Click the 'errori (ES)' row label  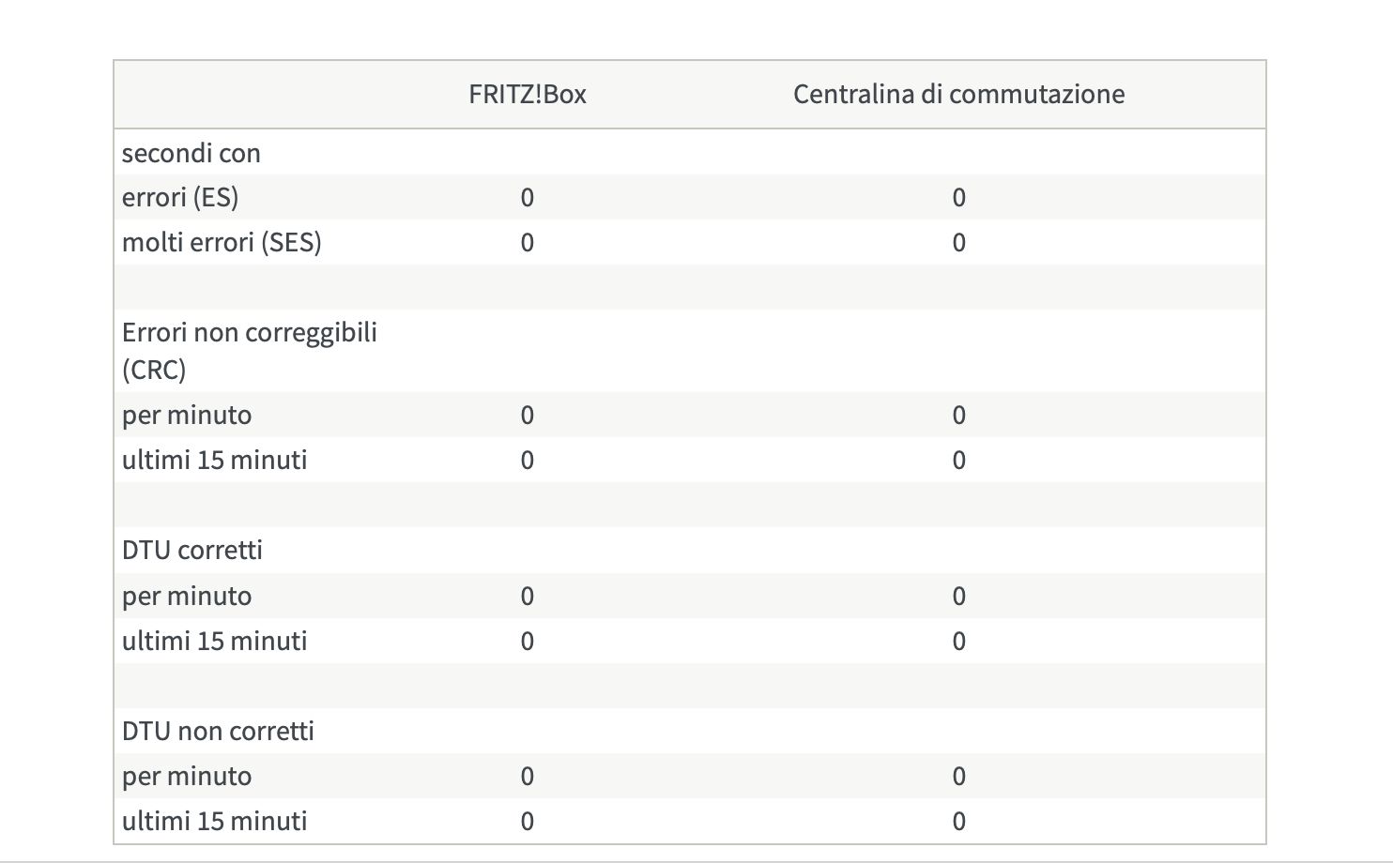(x=180, y=197)
